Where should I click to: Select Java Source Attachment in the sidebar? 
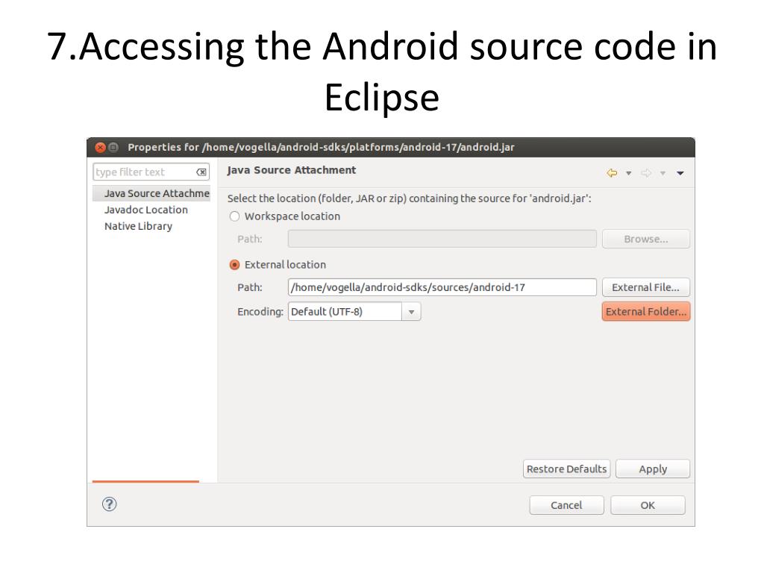pos(151,193)
